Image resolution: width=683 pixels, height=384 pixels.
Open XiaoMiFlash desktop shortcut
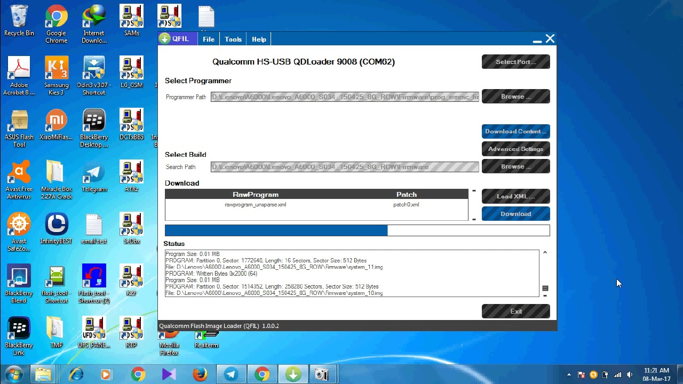tap(56, 125)
